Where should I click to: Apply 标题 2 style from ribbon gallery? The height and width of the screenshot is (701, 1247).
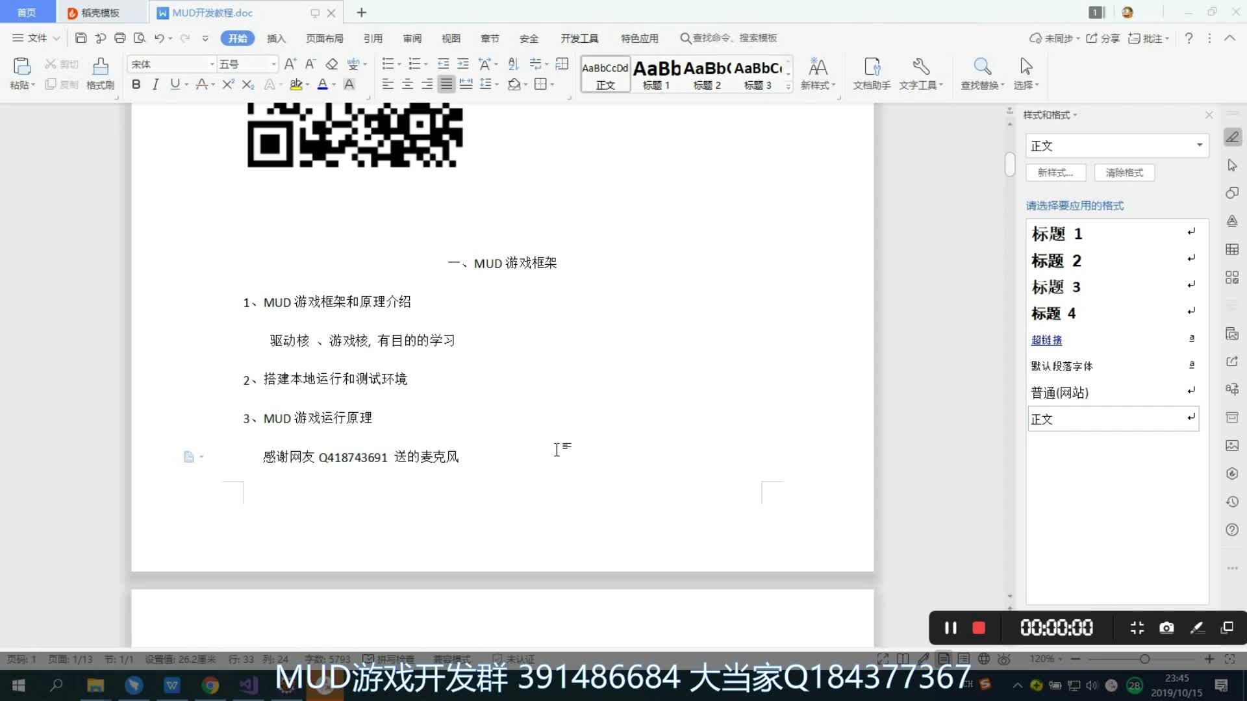pyautogui.click(x=707, y=74)
